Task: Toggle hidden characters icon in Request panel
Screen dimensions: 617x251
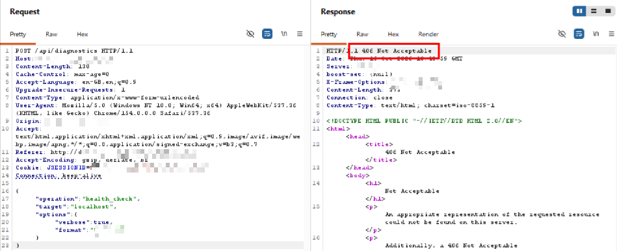Action: pyautogui.click(x=250, y=34)
